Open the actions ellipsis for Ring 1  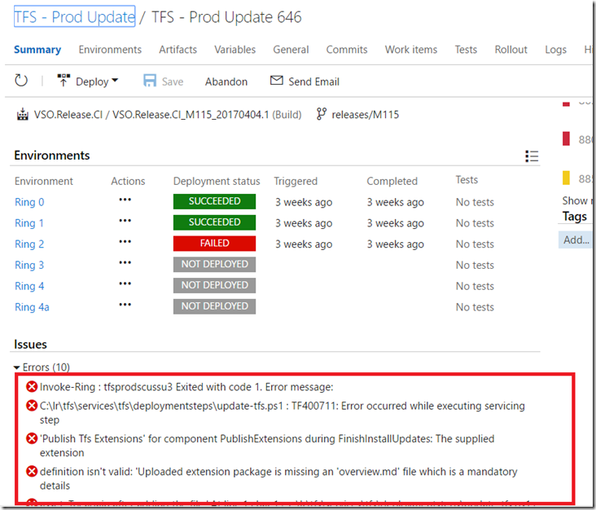click(x=125, y=221)
